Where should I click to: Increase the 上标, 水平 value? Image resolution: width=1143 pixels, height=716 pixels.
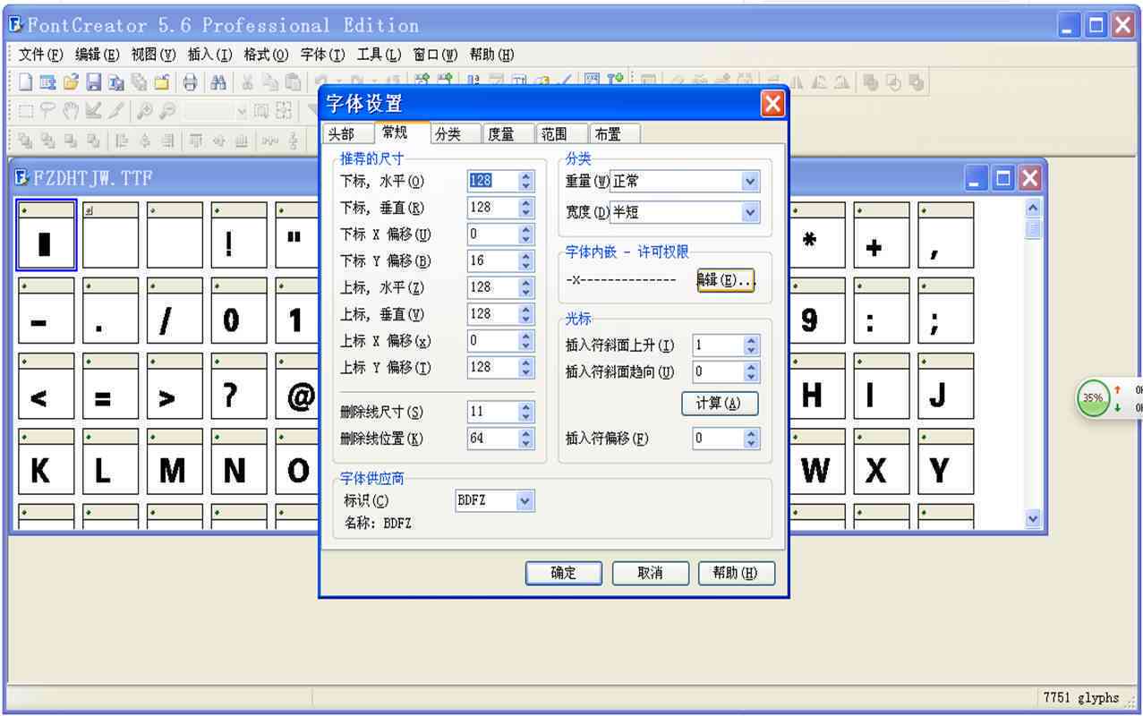tap(526, 283)
